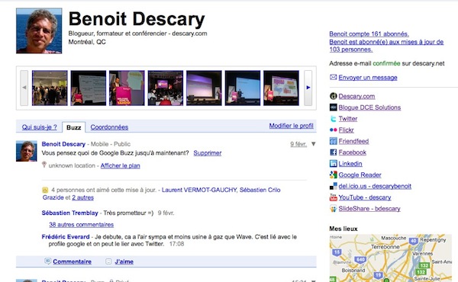Open the Linkedin link
458x282 pixels.
tap(350, 164)
